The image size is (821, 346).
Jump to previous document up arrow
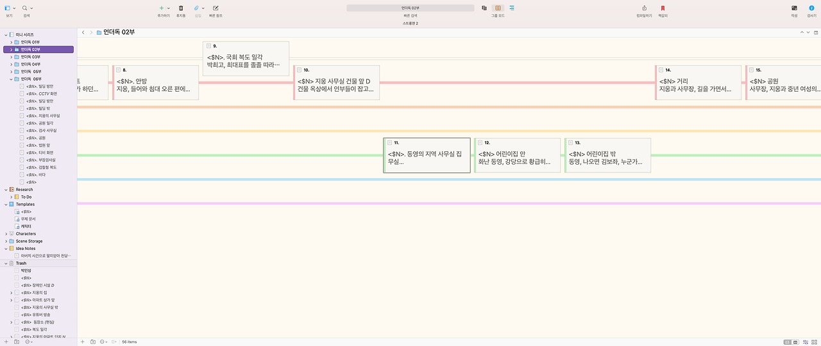pos(802,32)
